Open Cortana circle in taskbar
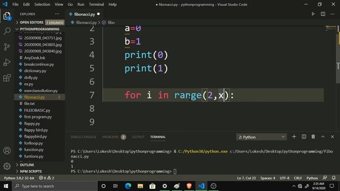Screen dimensions: 340x191 point(104,186)
